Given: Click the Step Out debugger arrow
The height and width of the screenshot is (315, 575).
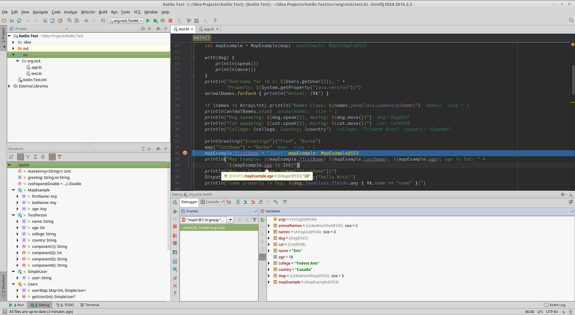Looking at the screenshot, I should click(x=260, y=202).
